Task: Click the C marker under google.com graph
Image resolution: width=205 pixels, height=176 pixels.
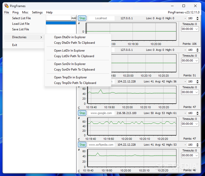Action: (79, 139)
